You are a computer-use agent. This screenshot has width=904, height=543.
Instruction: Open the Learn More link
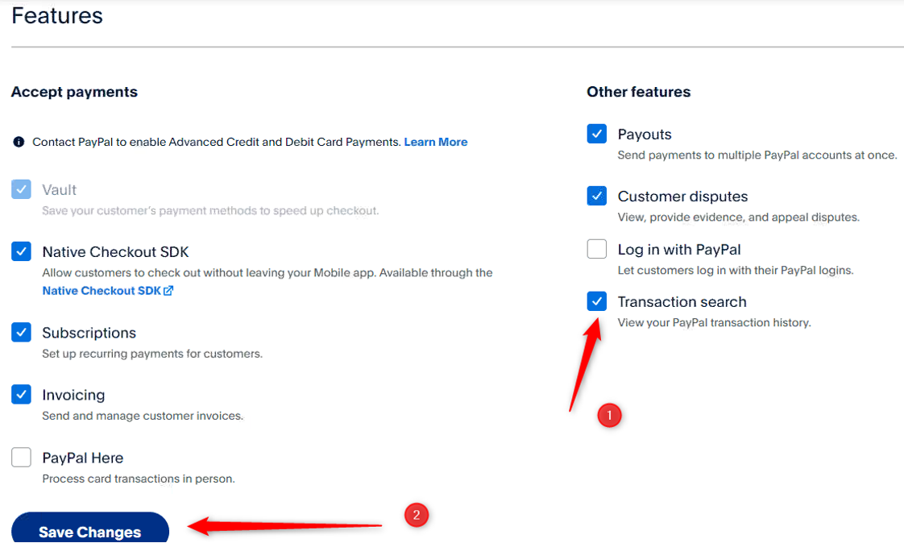point(436,142)
